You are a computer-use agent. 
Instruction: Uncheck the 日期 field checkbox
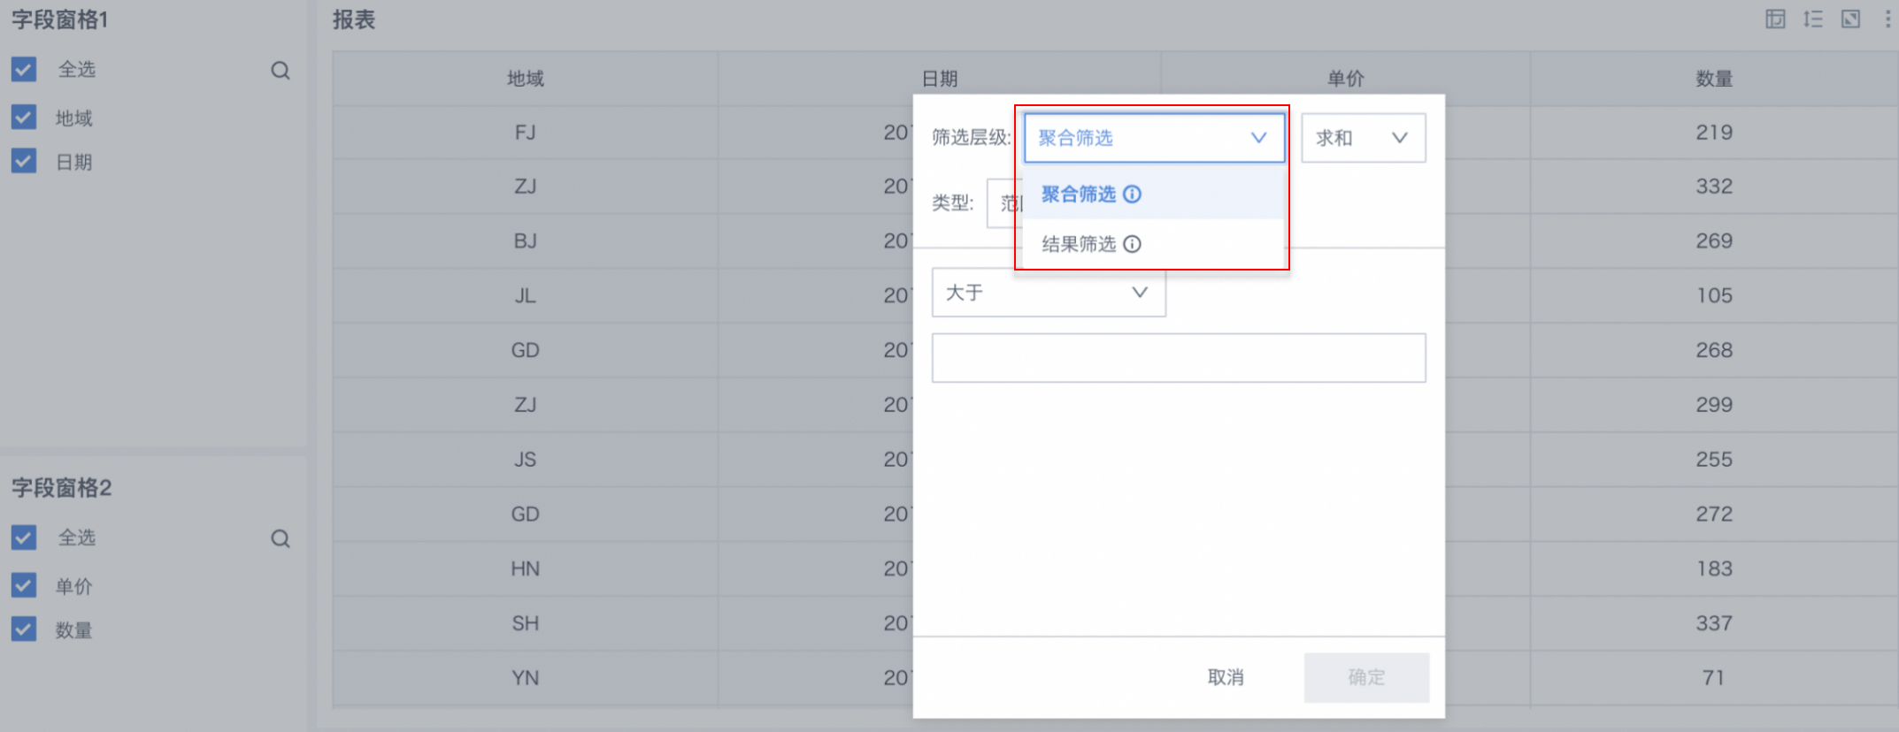tap(24, 162)
